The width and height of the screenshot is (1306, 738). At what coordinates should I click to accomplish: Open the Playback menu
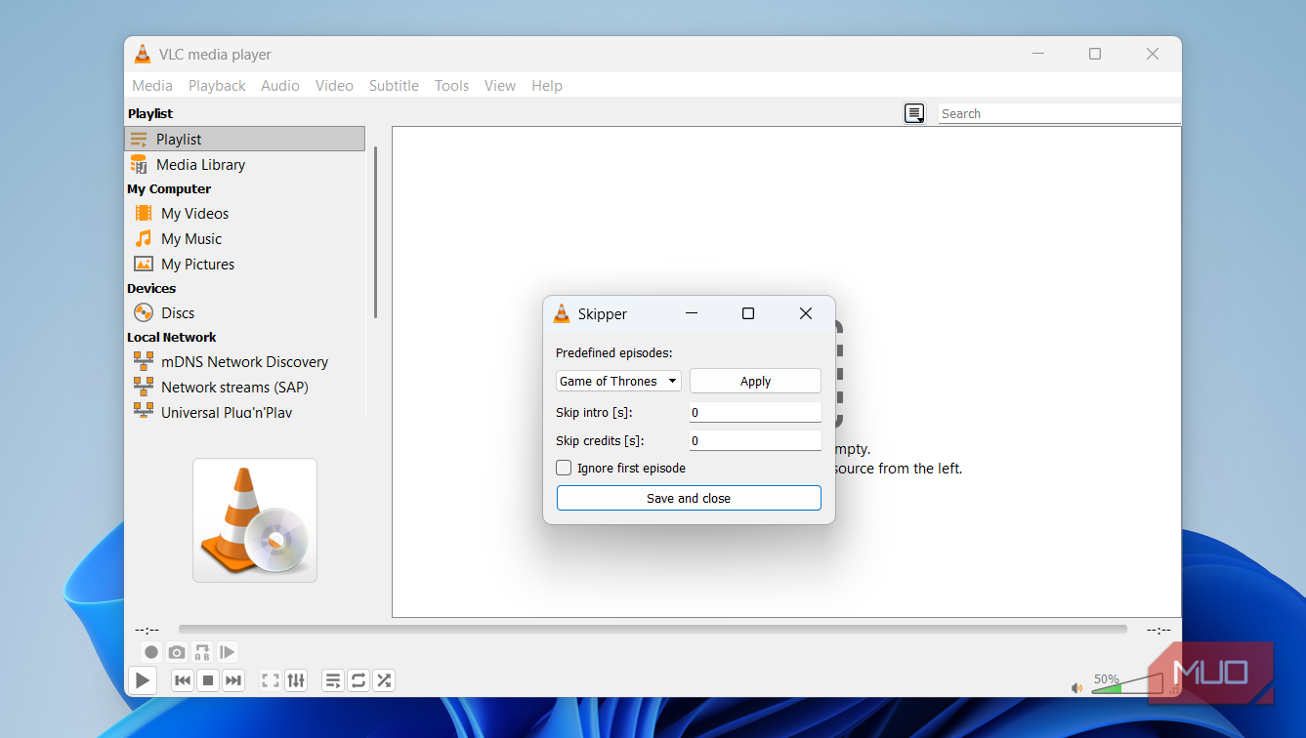coord(217,86)
